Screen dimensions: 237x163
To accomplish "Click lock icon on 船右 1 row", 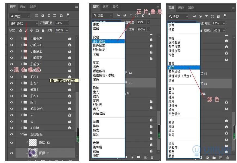I will coord(70,96).
